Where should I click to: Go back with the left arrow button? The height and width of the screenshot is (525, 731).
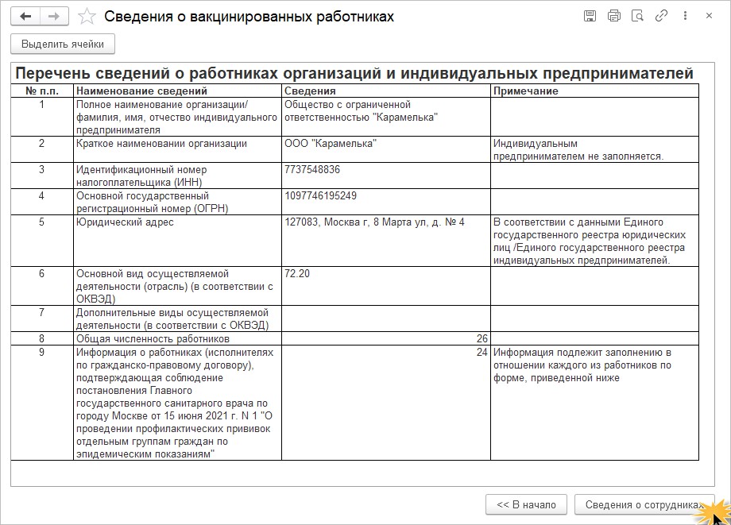click(x=25, y=17)
